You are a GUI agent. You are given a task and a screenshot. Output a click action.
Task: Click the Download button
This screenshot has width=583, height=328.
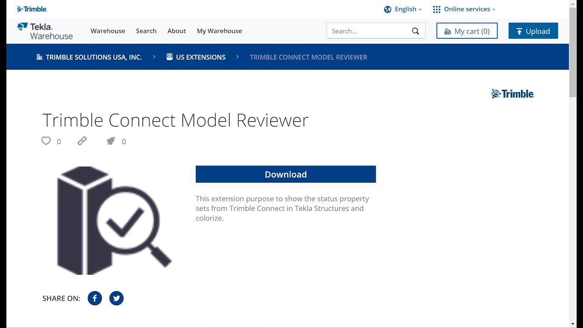tap(286, 174)
